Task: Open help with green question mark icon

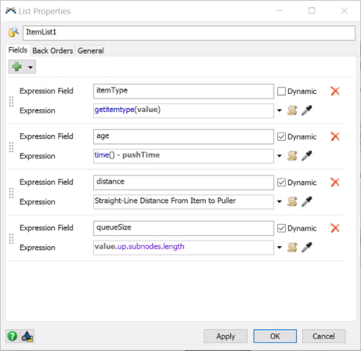Action: tap(12, 336)
